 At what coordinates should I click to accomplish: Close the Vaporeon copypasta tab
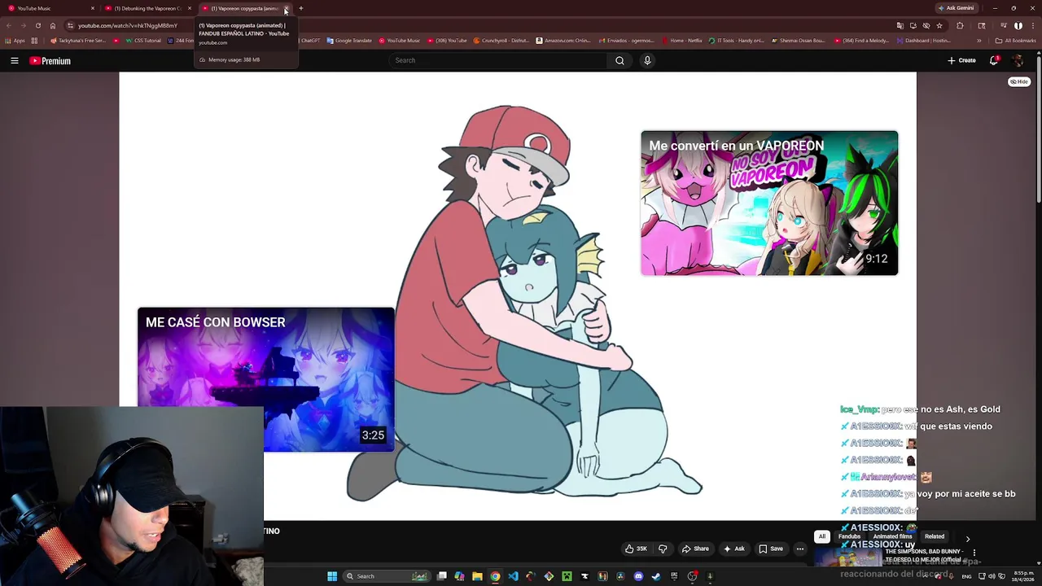click(286, 8)
